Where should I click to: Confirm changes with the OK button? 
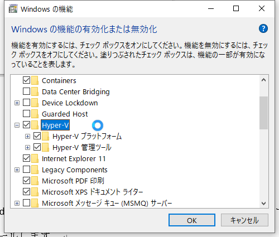click(192, 220)
